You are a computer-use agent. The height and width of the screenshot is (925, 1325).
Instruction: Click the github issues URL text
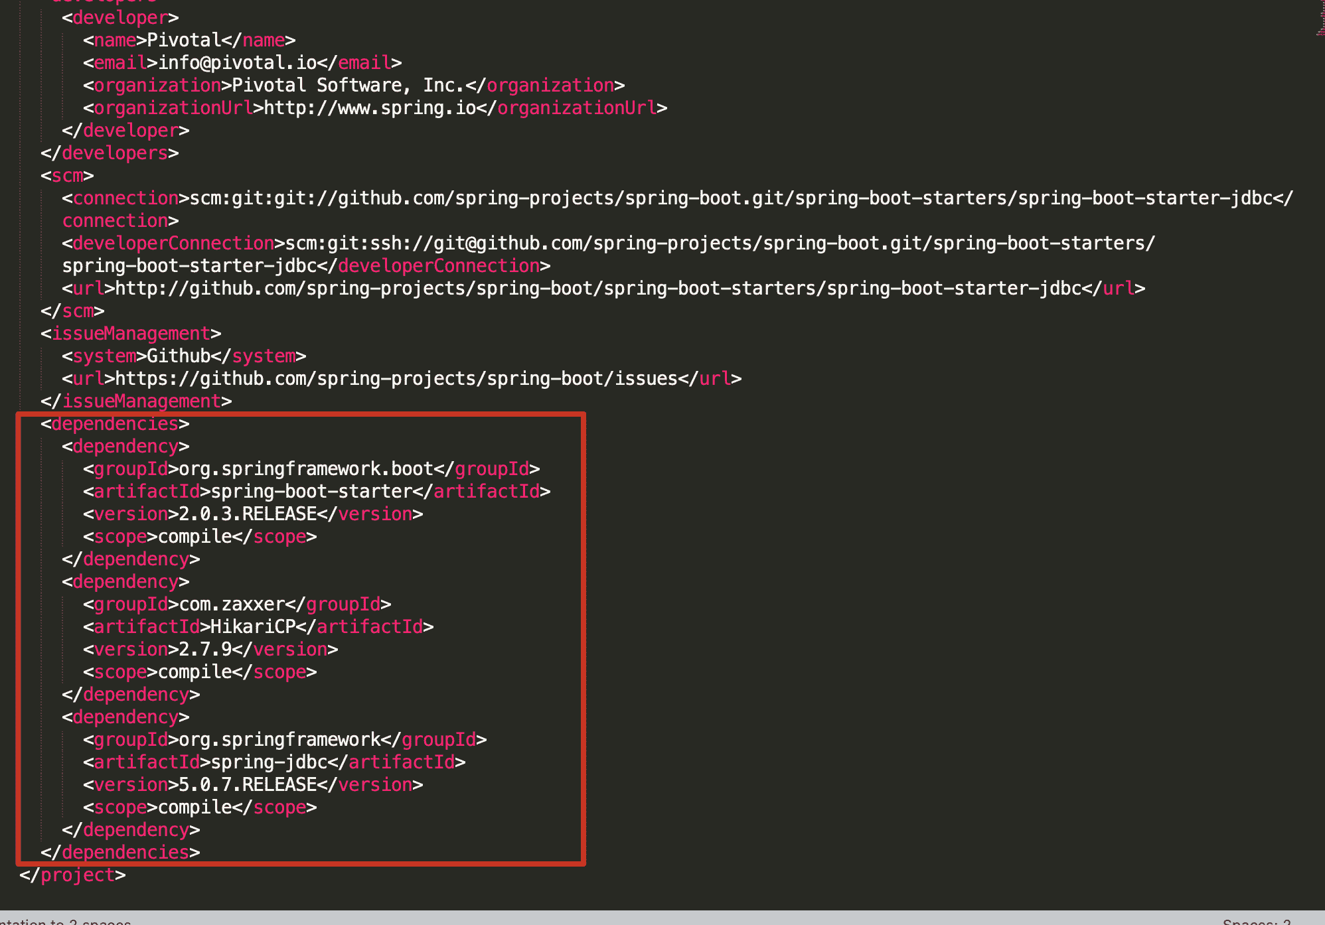[396, 379]
